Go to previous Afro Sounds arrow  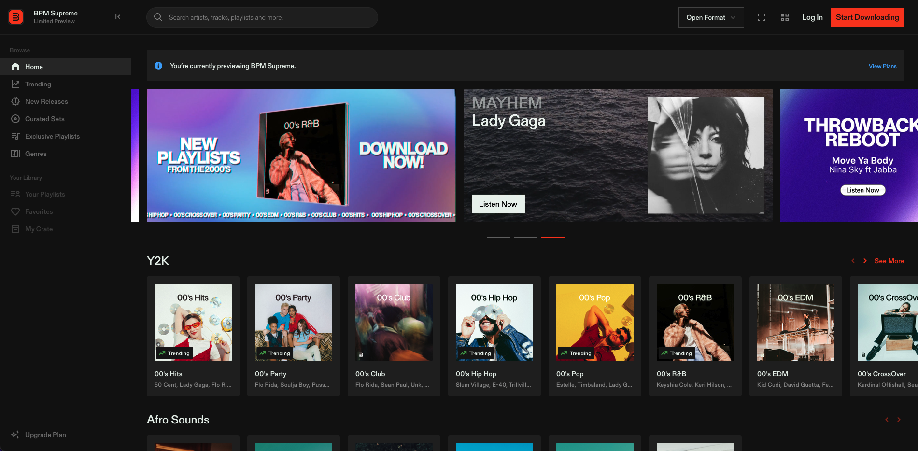(x=887, y=420)
